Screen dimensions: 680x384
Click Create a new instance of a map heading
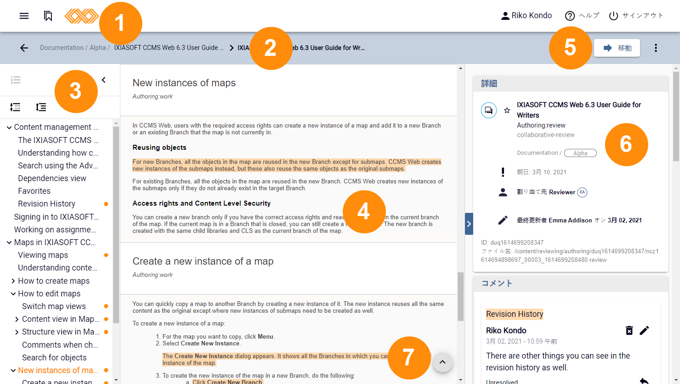click(203, 261)
